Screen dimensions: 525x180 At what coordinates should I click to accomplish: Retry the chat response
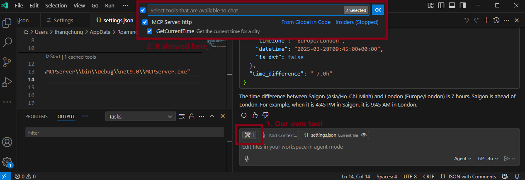coord(244,115)
